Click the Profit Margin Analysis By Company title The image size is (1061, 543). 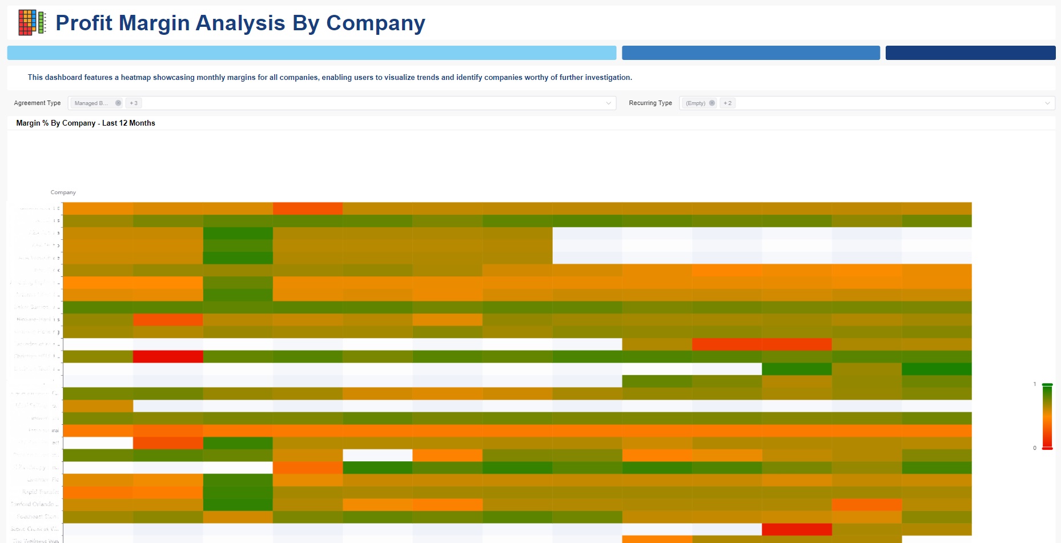point(240,23)
